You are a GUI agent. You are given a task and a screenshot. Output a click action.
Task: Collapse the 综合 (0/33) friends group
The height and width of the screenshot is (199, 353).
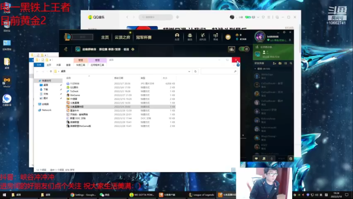(262, 69)
